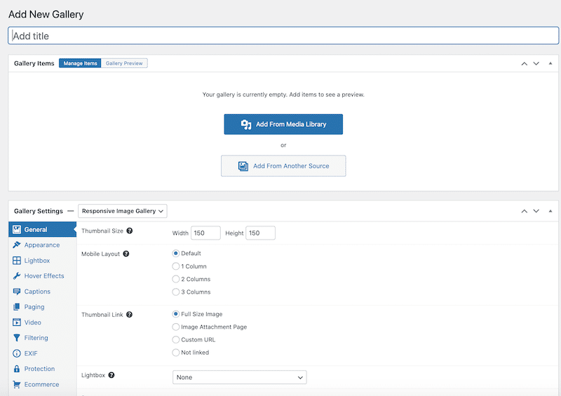This screenshot has width=561, height=396.
Task: Open Mobile Layout help tooltip icon
Action: (126, 254)
